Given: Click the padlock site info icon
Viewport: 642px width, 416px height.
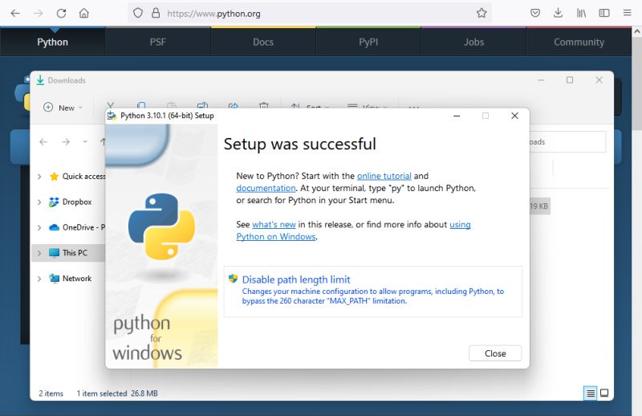Looking at the screenshot, I should [156, 13].
